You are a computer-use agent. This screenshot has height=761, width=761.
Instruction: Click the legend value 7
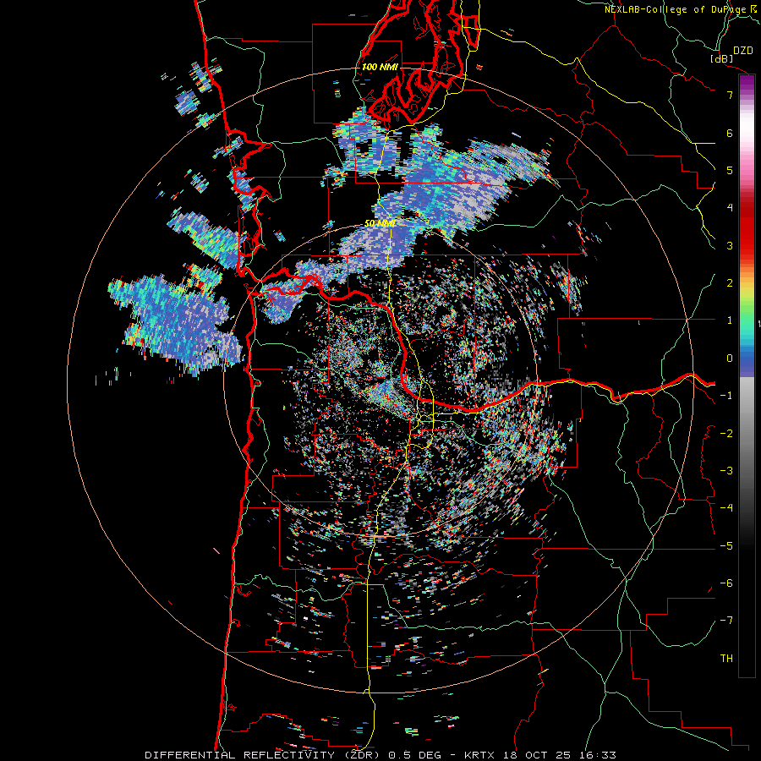pyautogui.click(x=729, y=95)
